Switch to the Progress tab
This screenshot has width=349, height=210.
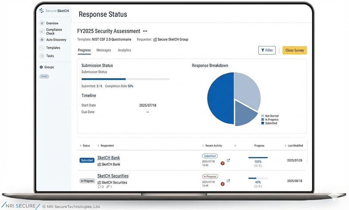point(84,50)
